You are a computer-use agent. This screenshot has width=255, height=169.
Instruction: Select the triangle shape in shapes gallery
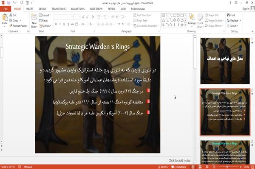[x=163, y=20]
